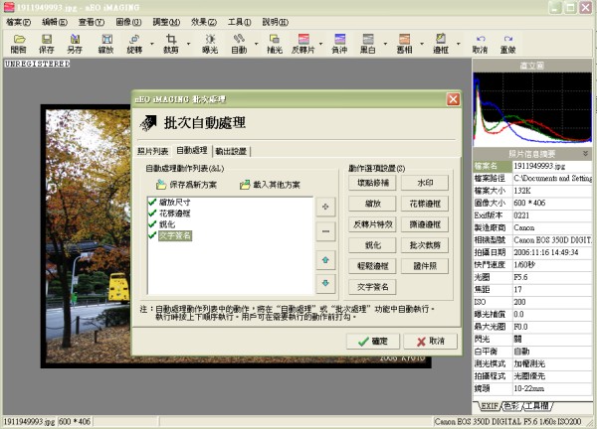Switch to the 自動處理 tab
Screen dimensions: 597x429
point(191,151)
